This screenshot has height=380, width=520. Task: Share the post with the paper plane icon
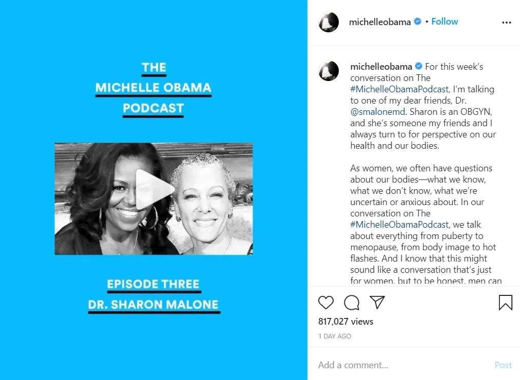click(377, 302)
